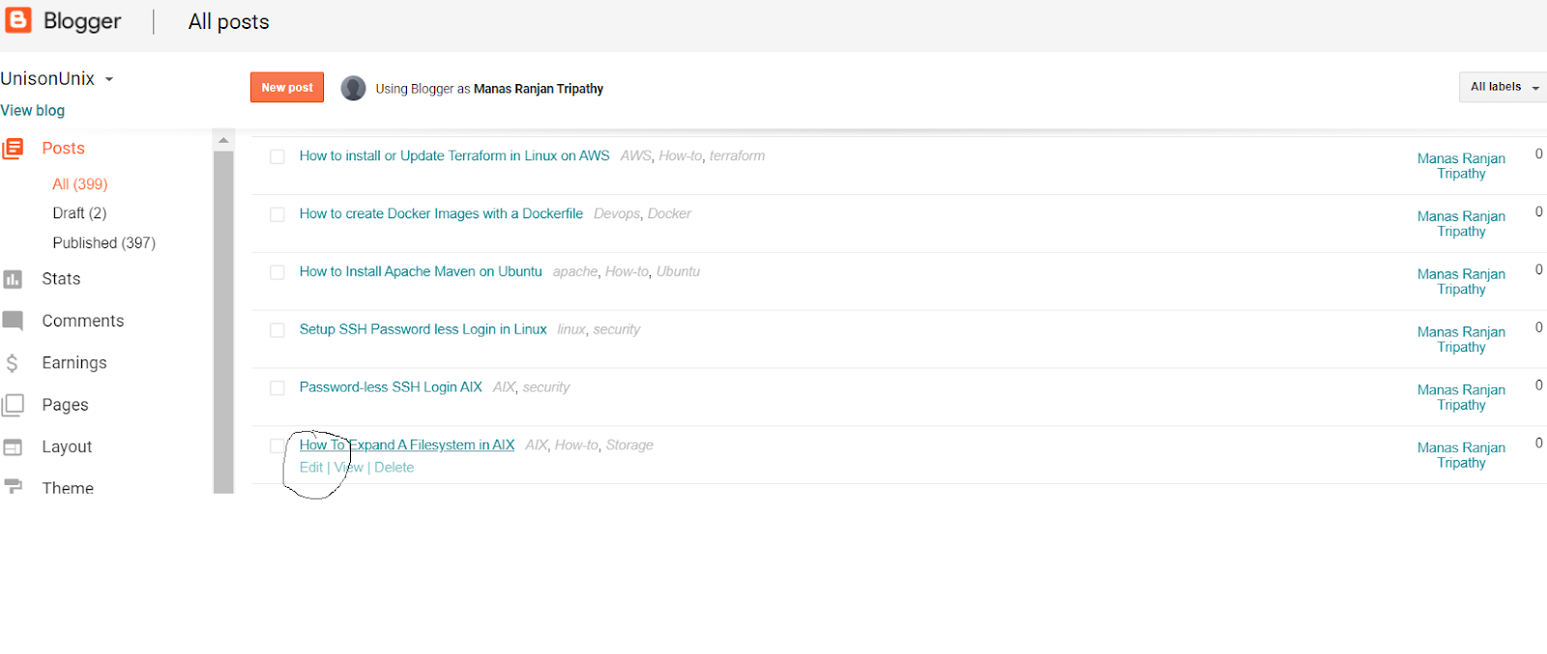1547x654 pixels.
Task: Tick checkbox for Terraform install post
Action: tap(277, 156)
